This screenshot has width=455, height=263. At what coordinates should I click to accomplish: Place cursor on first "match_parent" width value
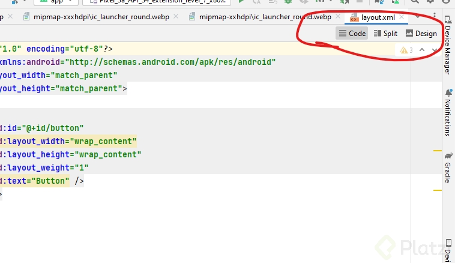pos(84,75)
